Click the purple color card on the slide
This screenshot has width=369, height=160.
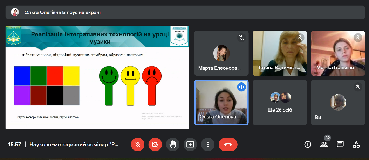[x=22, y=95]
